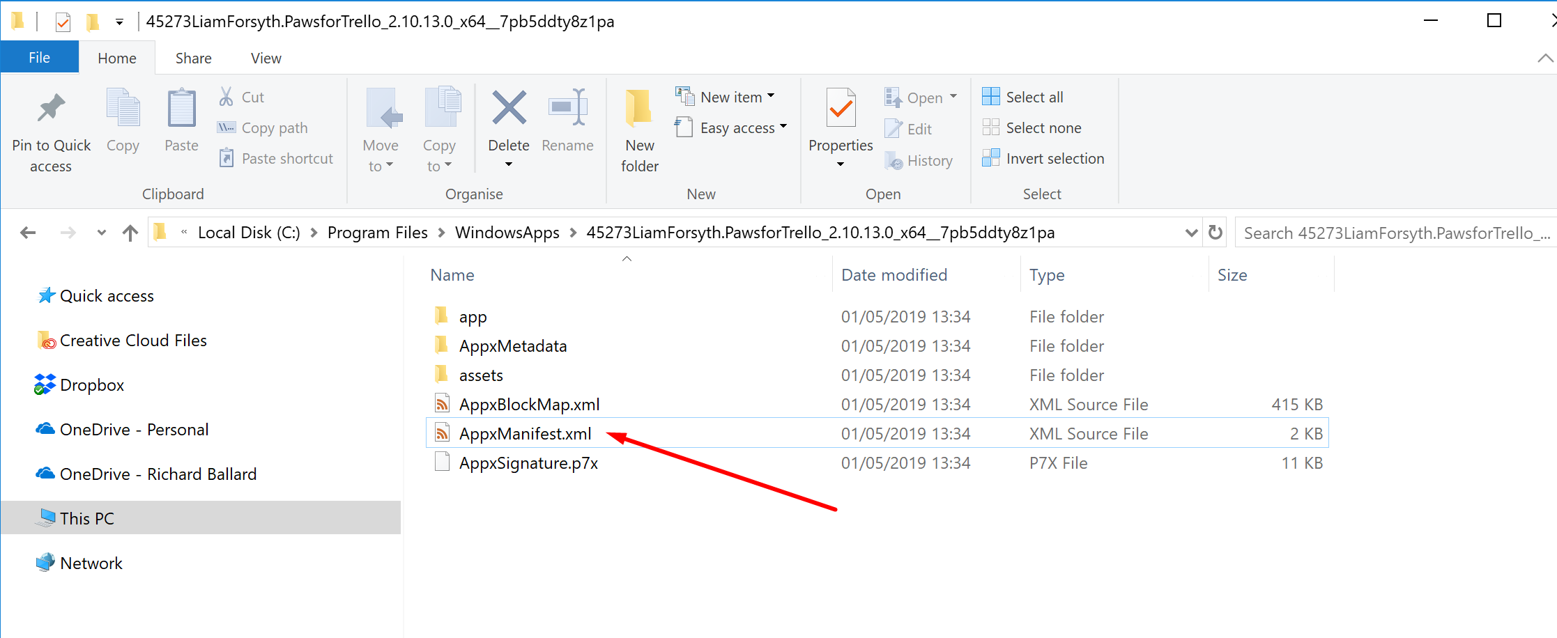
Task: Click the Paste clipboard icon
Action: [181, 108]
